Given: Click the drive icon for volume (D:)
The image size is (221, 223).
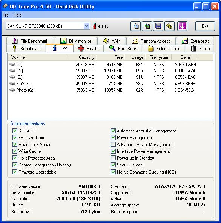Looking at the screenshot, I should (12, 71).
